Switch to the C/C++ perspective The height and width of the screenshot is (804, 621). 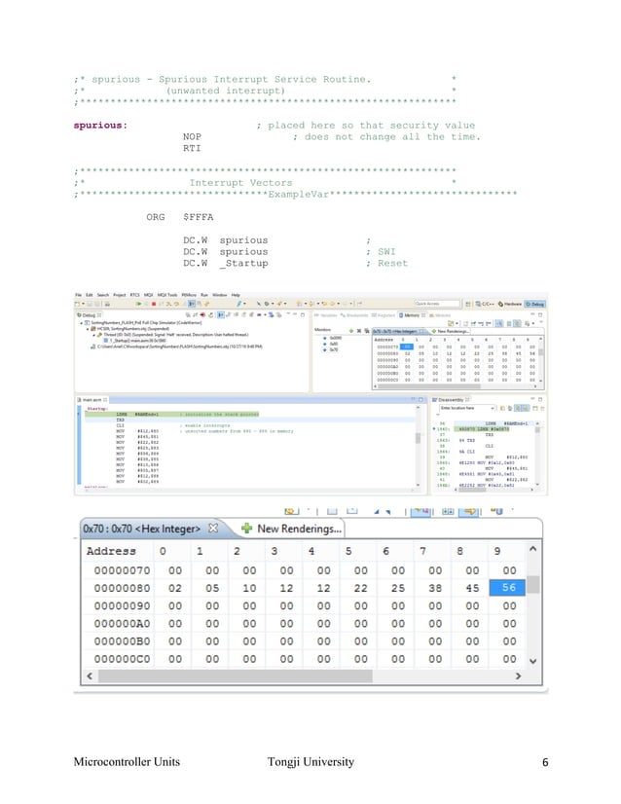485,304
